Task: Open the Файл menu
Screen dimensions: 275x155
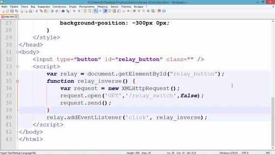Action: coord(4,6)
